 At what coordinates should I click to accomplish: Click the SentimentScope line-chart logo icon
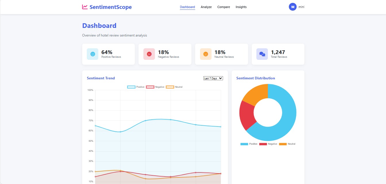click(85, 7)
